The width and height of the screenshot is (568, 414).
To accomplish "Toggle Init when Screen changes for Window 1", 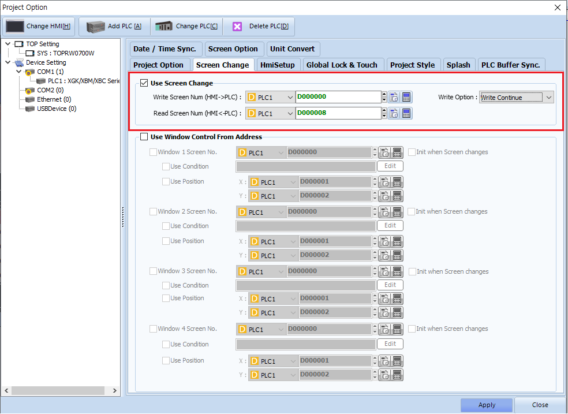I will coord(412,152).
